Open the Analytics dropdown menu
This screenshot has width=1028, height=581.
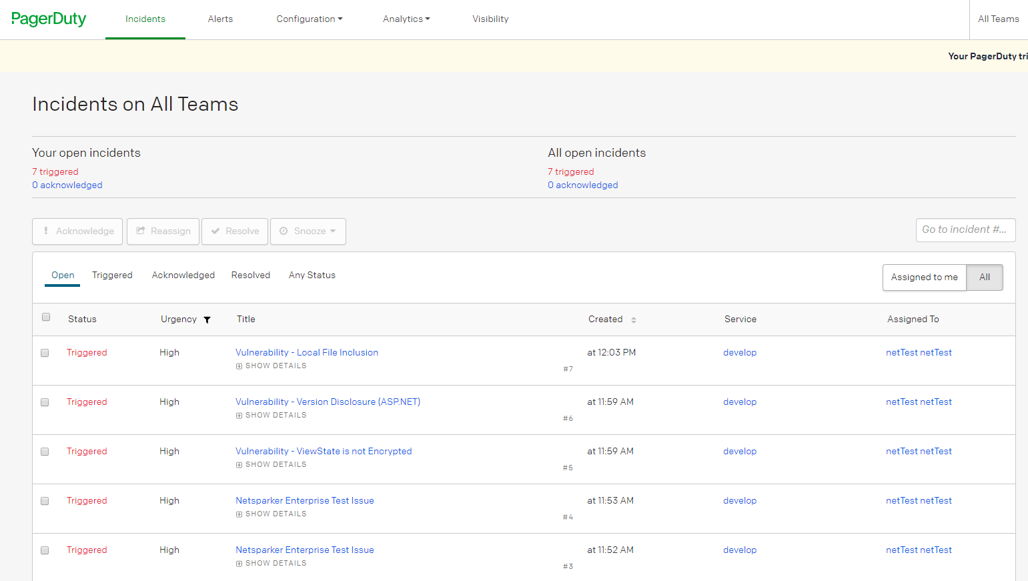tap(406, 19)
